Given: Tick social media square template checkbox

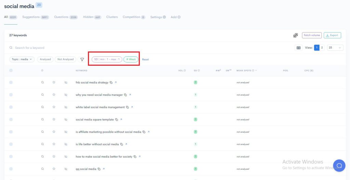Looking at the screenshot, I should [x=11, y=119].
